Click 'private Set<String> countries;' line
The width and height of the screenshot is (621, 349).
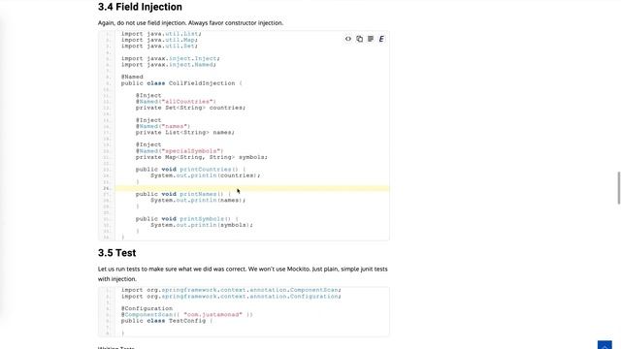click(190, 108)
